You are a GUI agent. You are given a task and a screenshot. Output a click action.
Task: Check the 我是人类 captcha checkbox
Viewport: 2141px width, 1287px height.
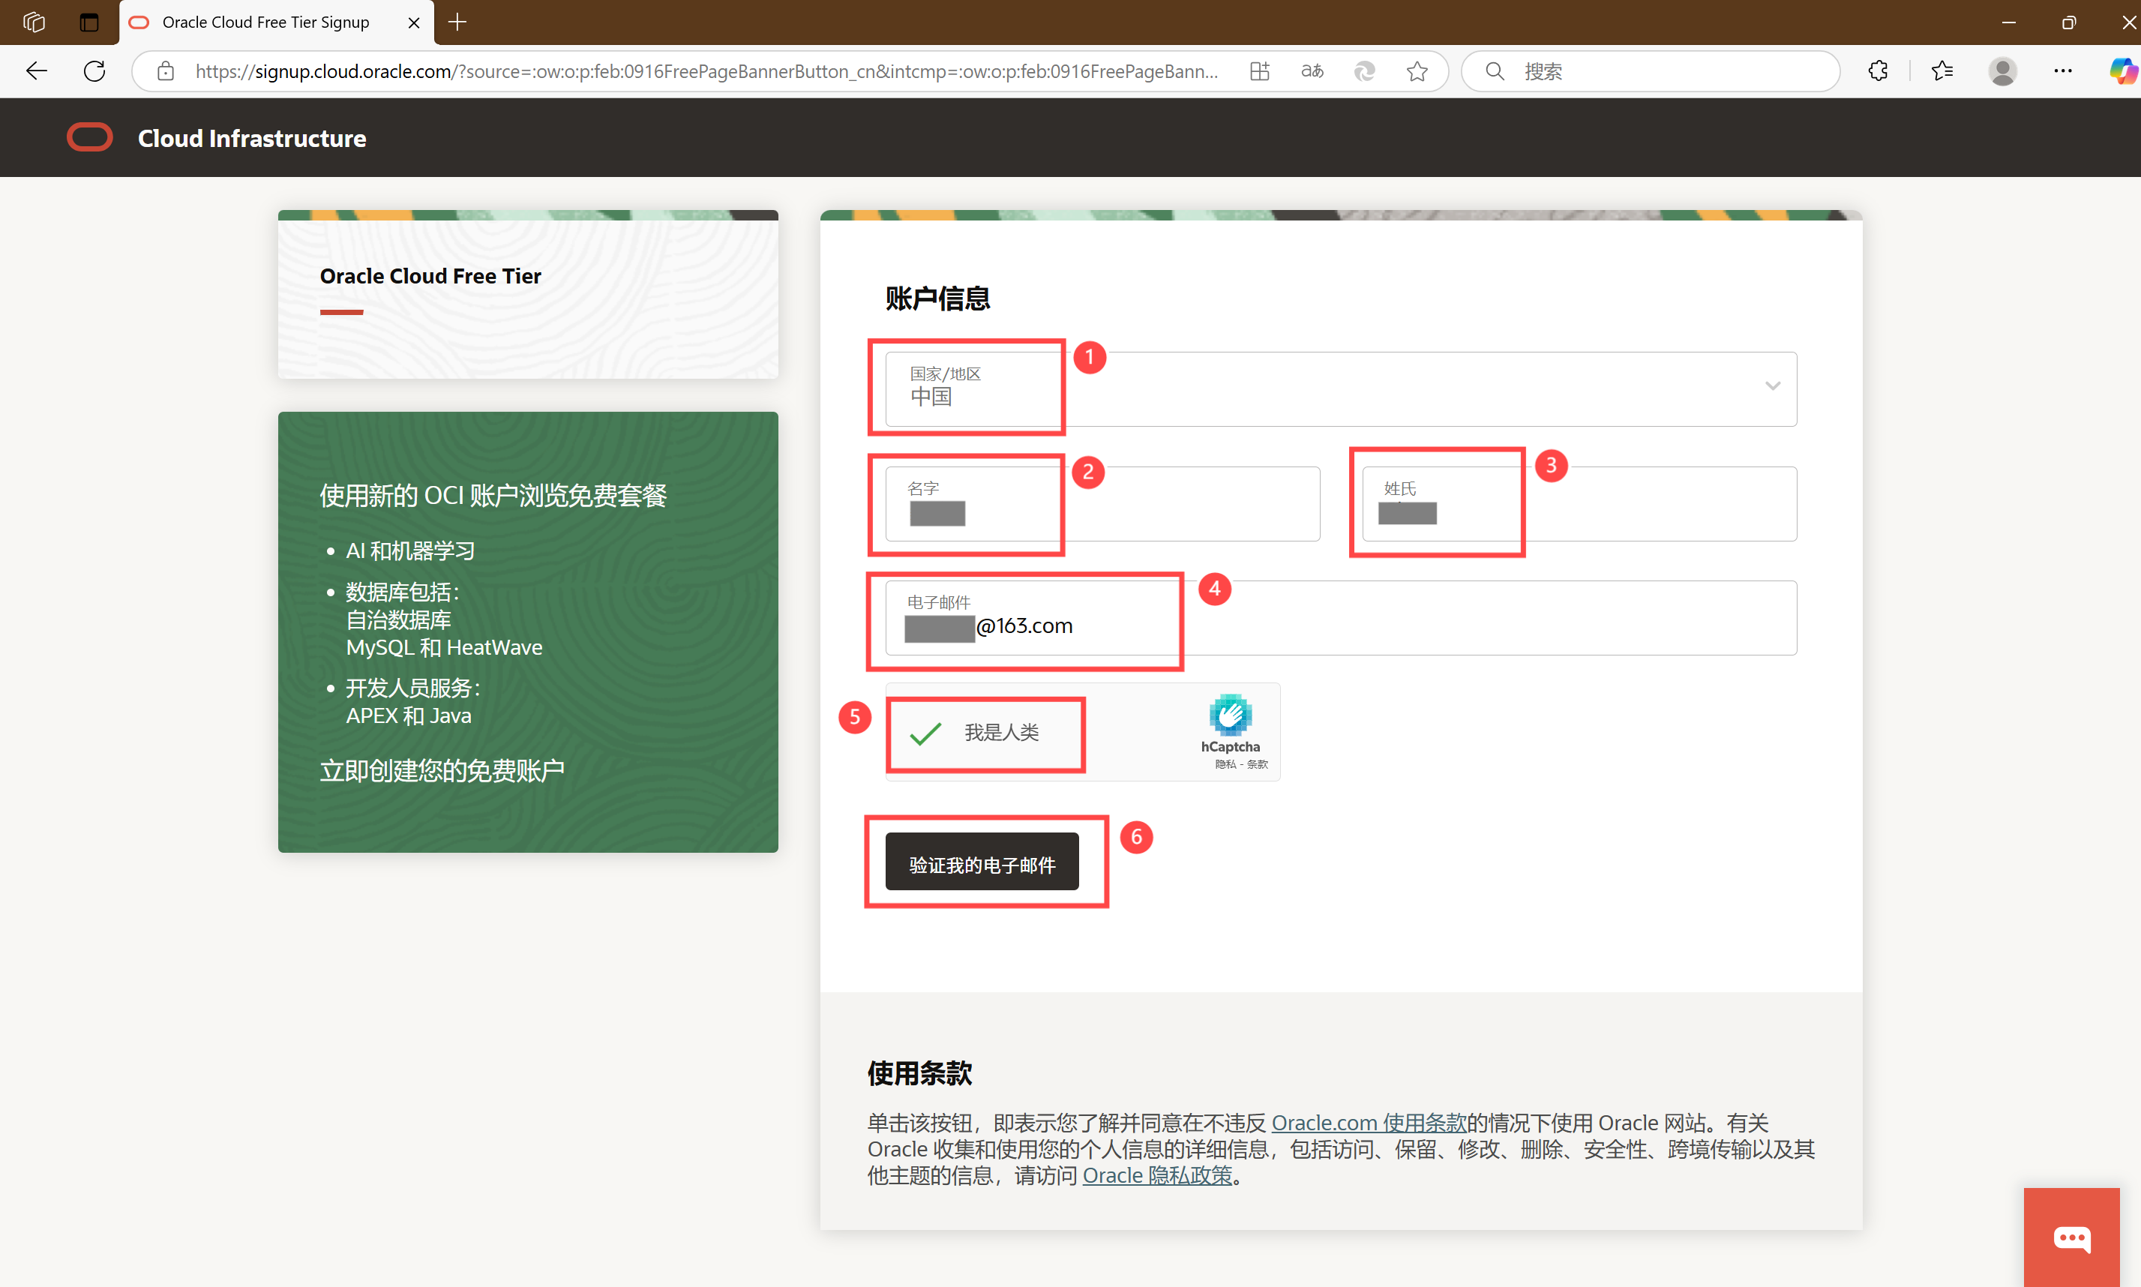point(925,733)
